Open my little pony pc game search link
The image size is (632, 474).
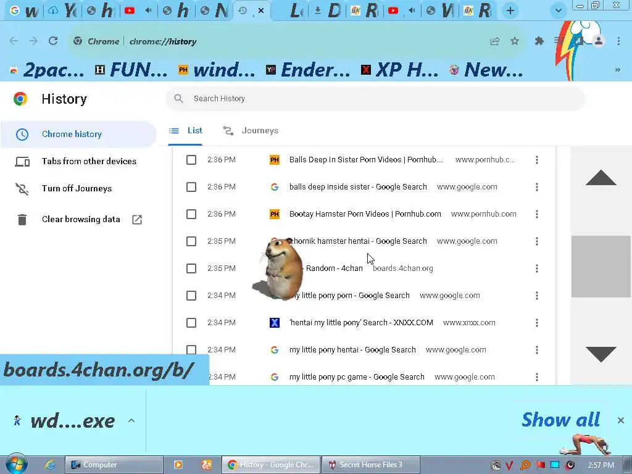click(357, 377)
